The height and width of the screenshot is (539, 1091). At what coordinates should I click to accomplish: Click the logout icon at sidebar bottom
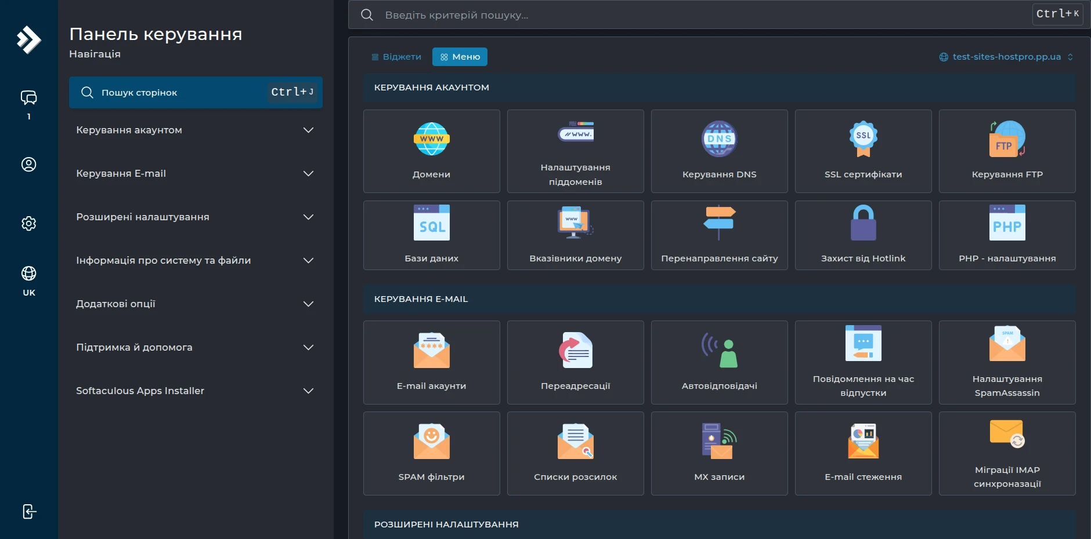click(29, 511)
